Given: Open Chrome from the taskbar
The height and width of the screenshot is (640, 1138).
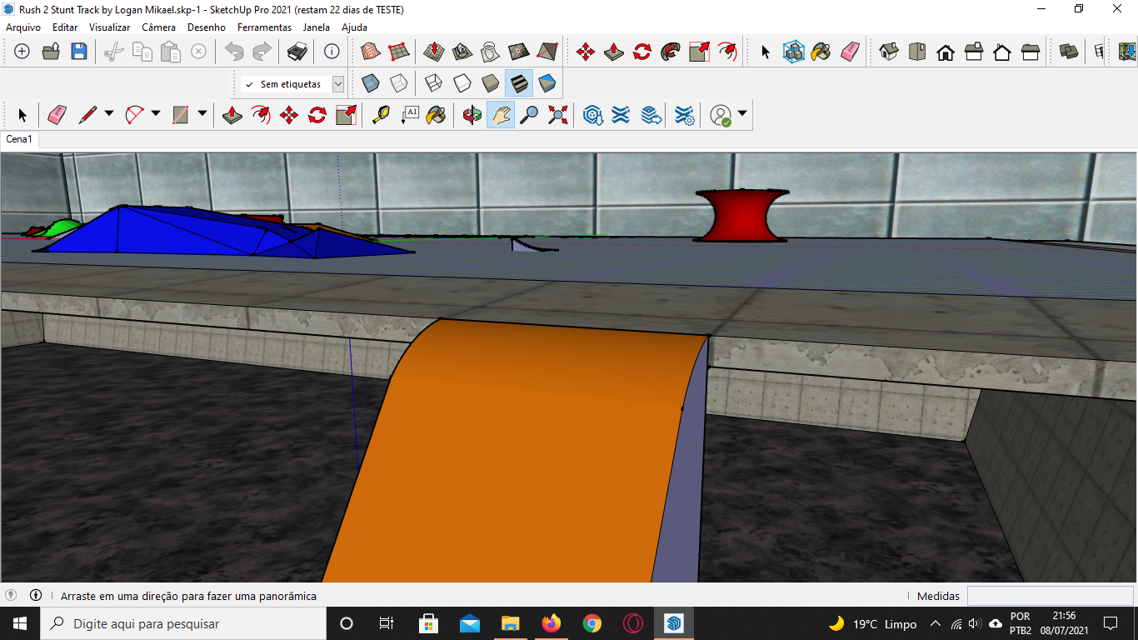Looking at the screenshot, I should pos(591,623).
